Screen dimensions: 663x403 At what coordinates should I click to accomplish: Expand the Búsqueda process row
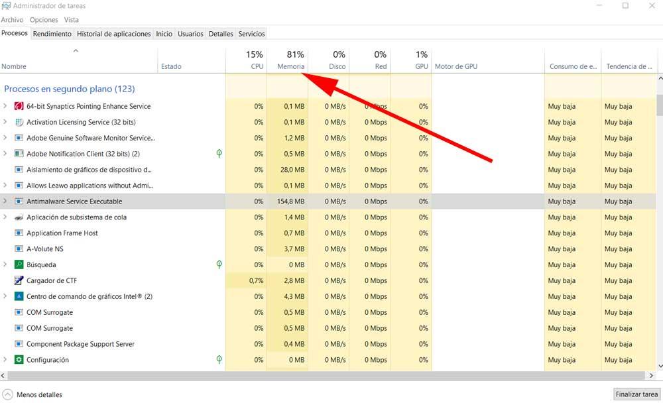click(x=5, y=264)
